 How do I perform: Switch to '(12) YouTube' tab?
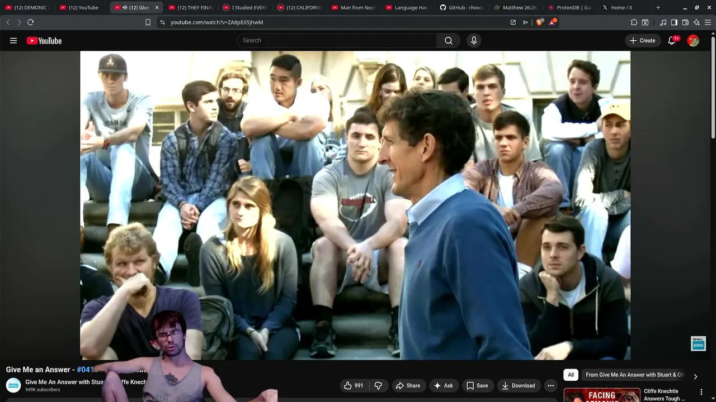(x=82, y=8)
